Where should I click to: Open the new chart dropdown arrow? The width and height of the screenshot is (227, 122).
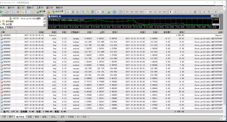(3, 12)
